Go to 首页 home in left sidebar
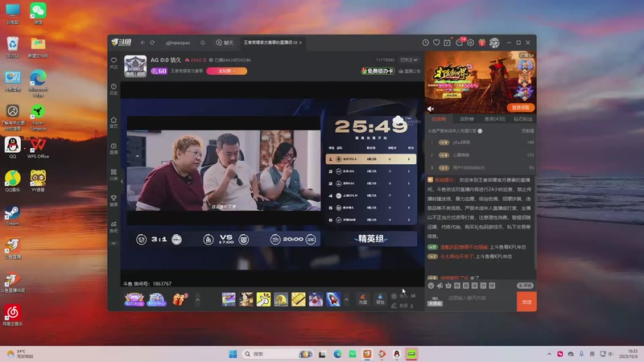The image size is (644, 362). [x=114, y=122]
